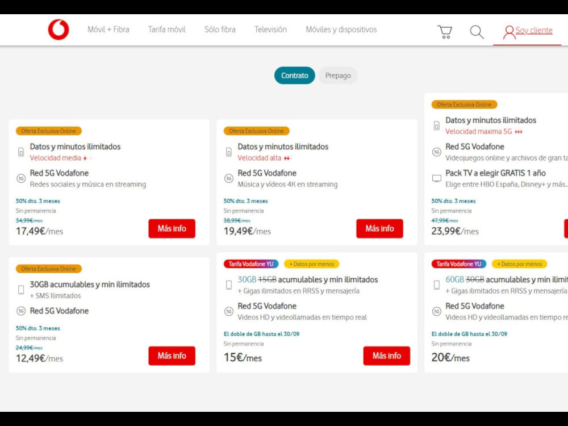Click Más info for 15€/mes plan
Screen dimensions: 568x426
coord(386,356)
